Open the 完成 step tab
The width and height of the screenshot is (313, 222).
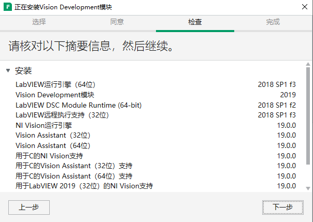coord(273,22)
